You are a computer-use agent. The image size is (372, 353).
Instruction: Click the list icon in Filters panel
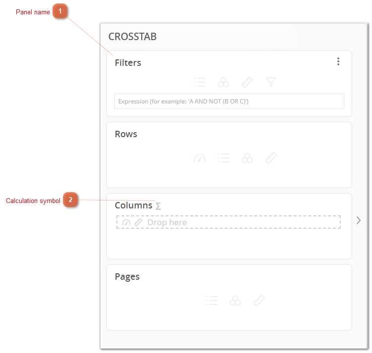pos(200,82)
